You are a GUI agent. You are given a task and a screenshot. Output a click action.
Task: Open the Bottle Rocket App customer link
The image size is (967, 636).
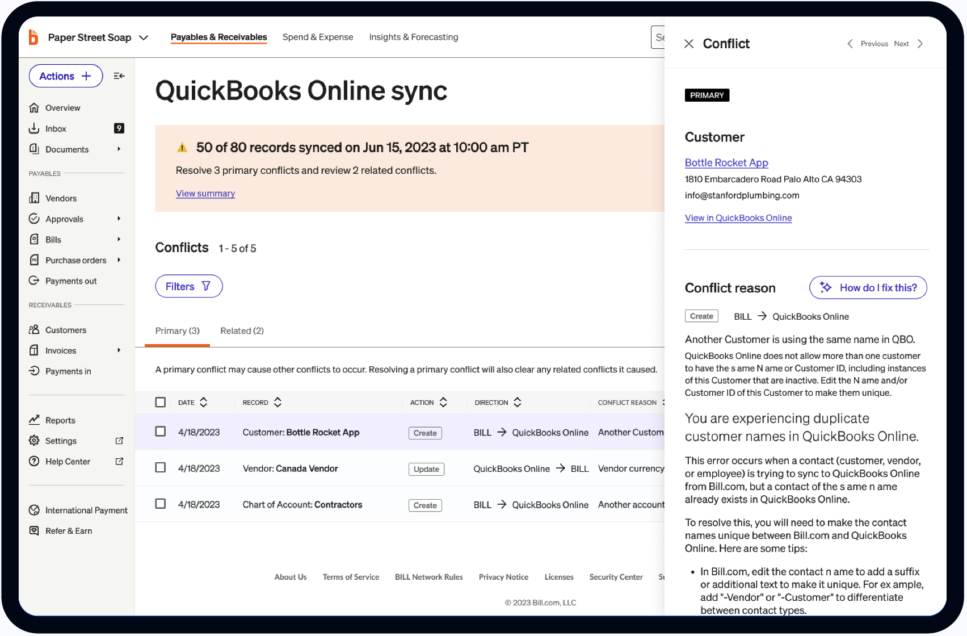pos(726,162)
